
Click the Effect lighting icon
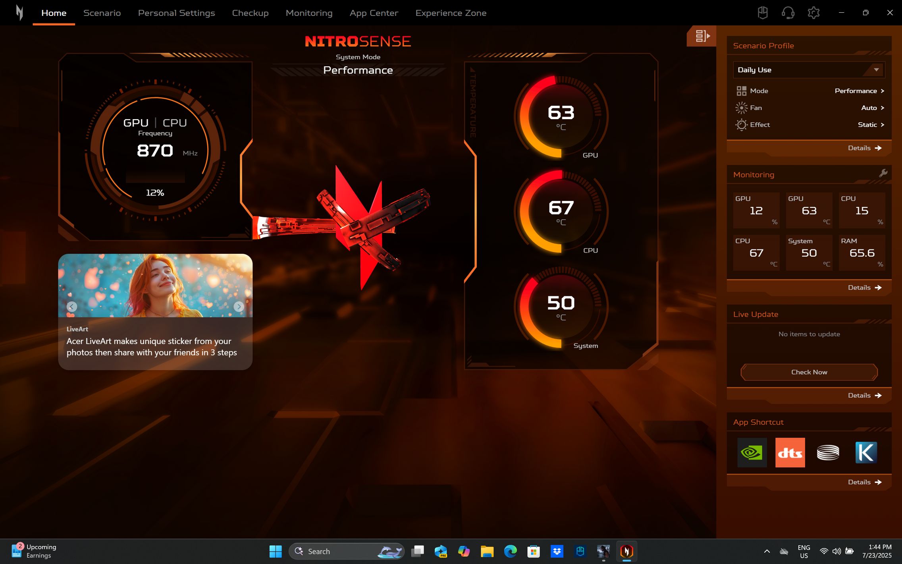click(741, 125)
